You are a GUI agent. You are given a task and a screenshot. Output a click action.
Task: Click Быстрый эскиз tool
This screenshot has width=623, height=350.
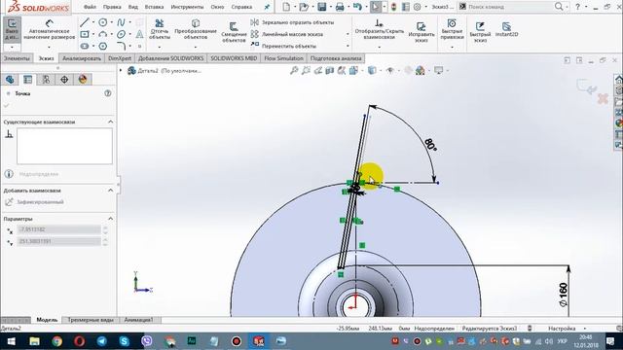tap(480, 32)
